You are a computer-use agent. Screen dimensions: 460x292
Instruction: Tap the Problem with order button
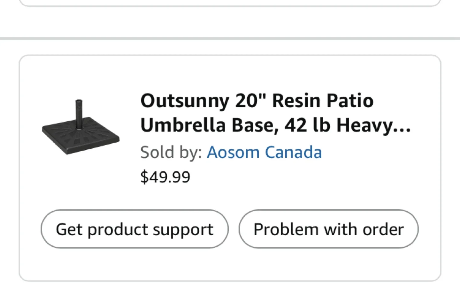328,229
